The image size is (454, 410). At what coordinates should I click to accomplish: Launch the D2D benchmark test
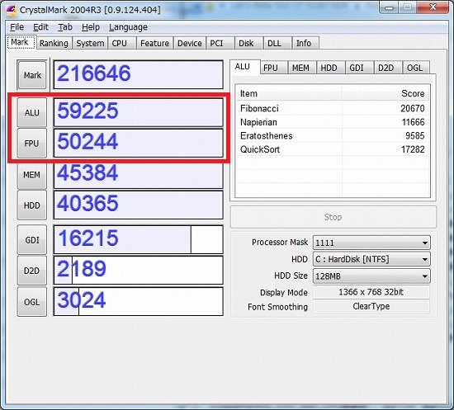[x=32, y=271]
